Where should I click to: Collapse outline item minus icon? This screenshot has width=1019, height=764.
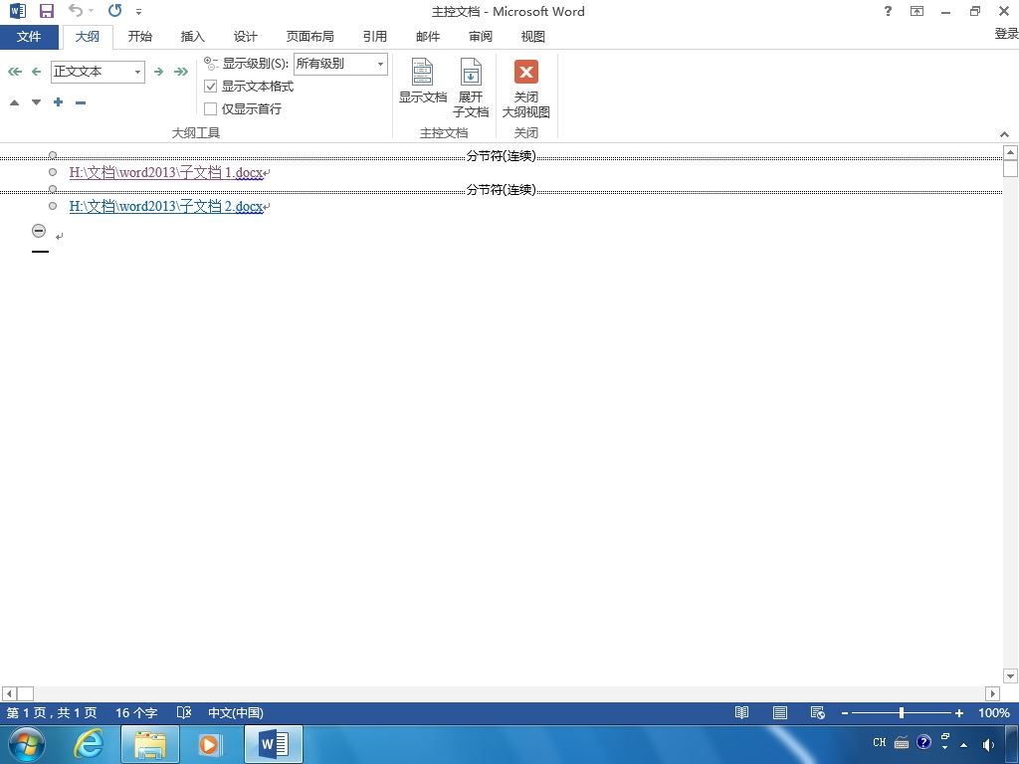click(81, 102)
